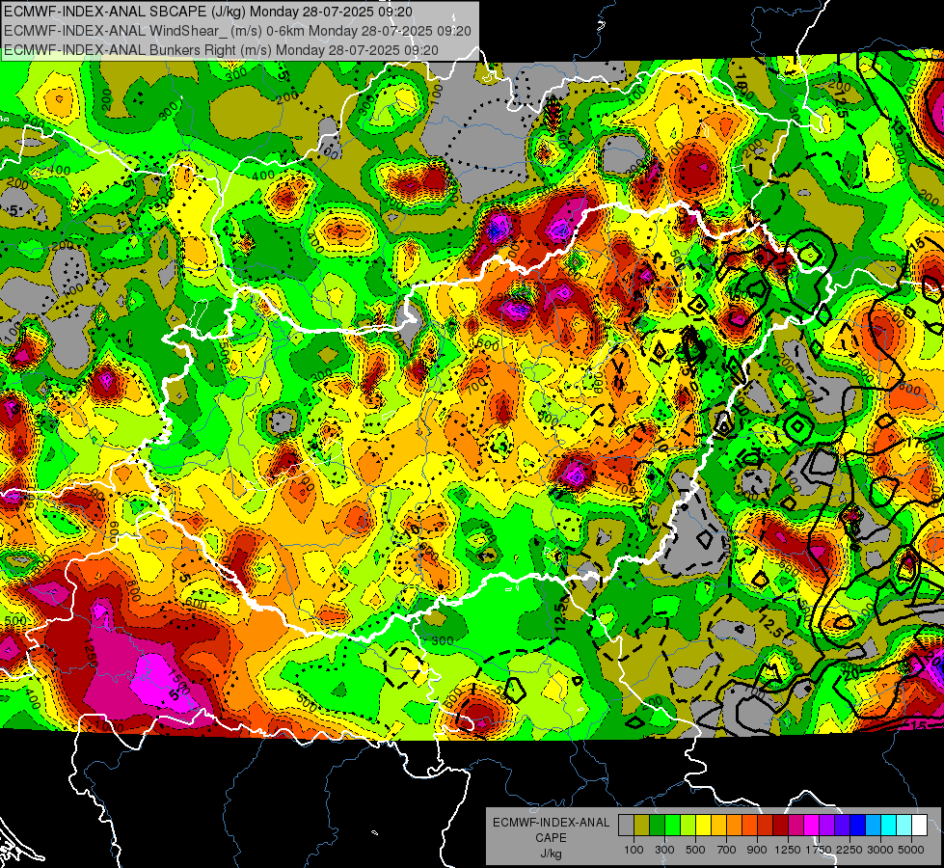The width and height of the screenshot is (944, 868).
Task: Click the olive swatch in CAPE legend
Action: (642, 825)
